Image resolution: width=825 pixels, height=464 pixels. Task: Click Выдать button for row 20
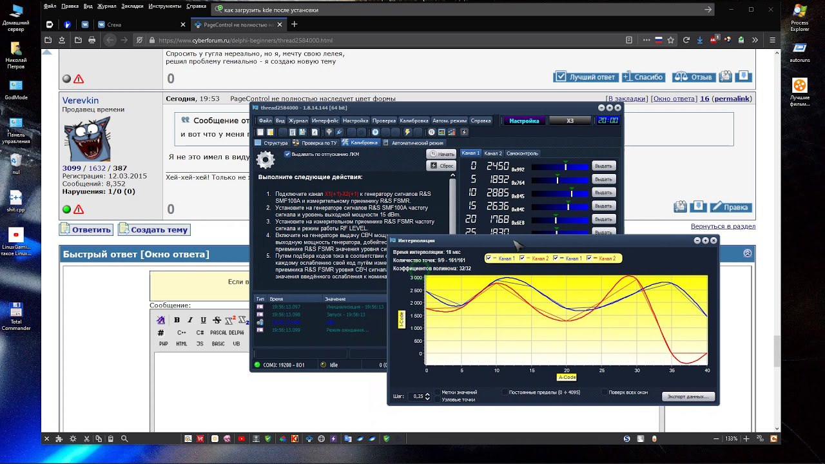coord(603,219)
